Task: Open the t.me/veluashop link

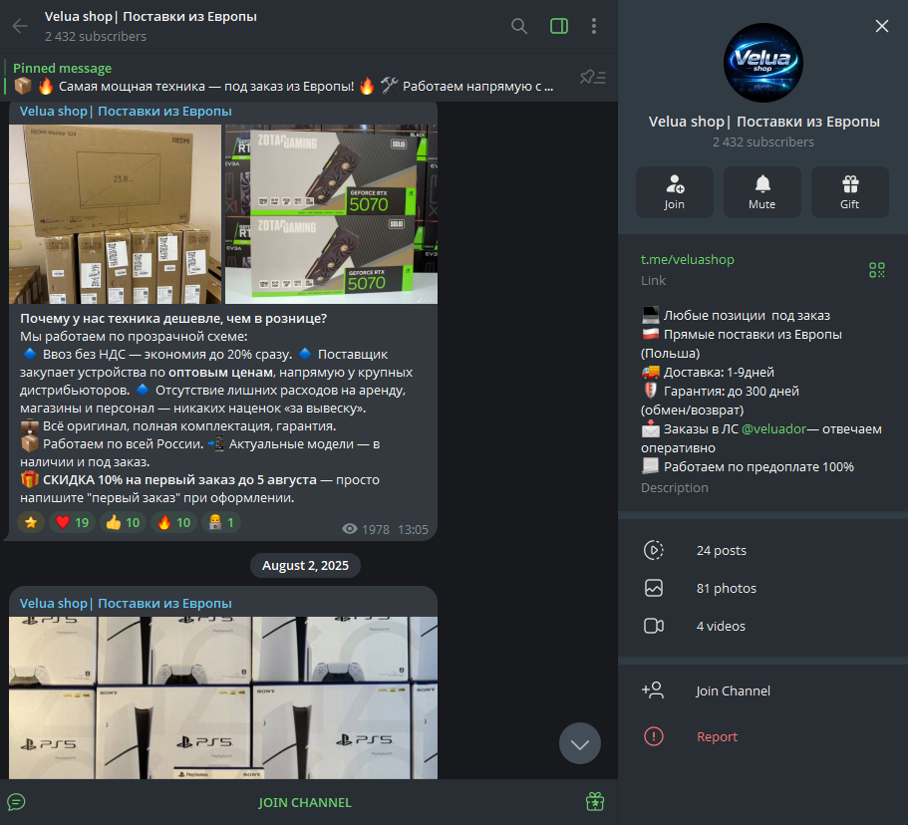Action: pyautogui.click(x=687, y=259)
